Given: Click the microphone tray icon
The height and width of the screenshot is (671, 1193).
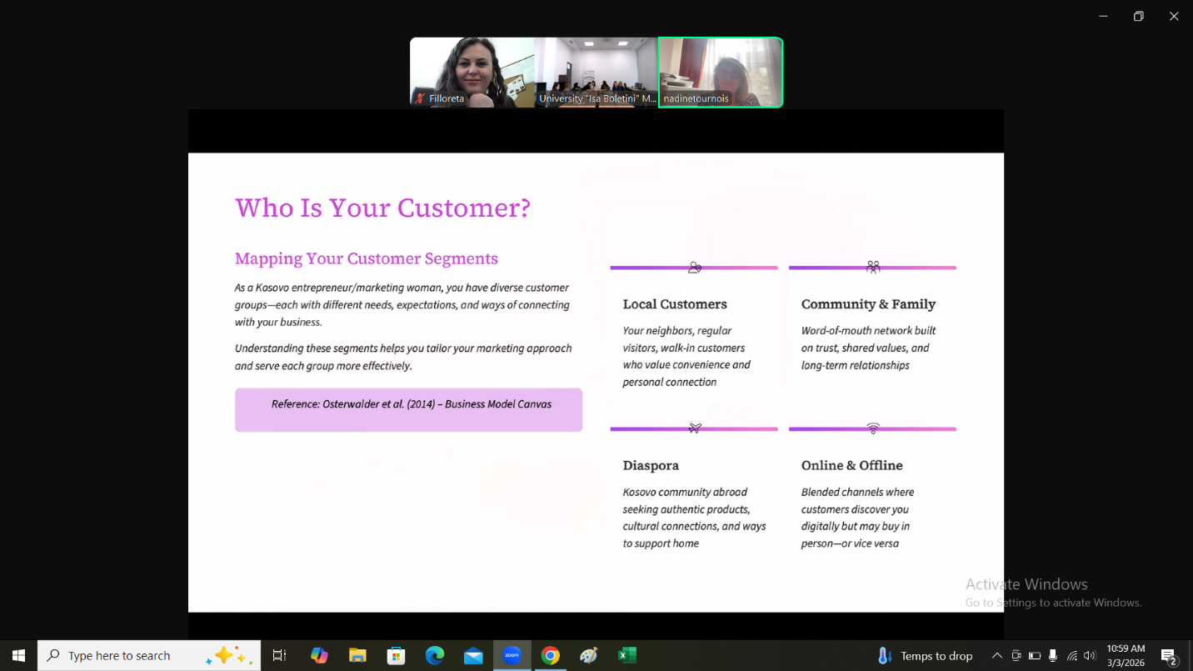Looking at the screenshot, I should click(x=1053, y=656).
